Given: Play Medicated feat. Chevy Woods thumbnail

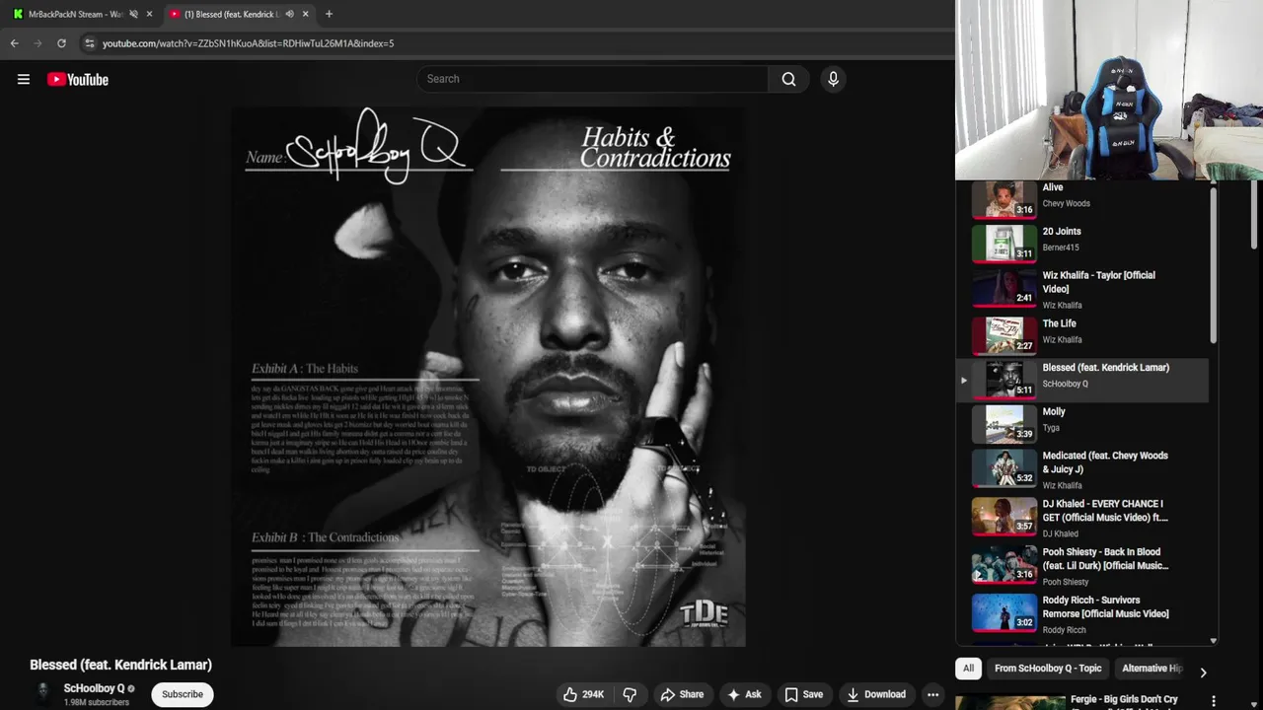Looking at the screenshot, I should pyautogui.click(x=1003, y=467).
